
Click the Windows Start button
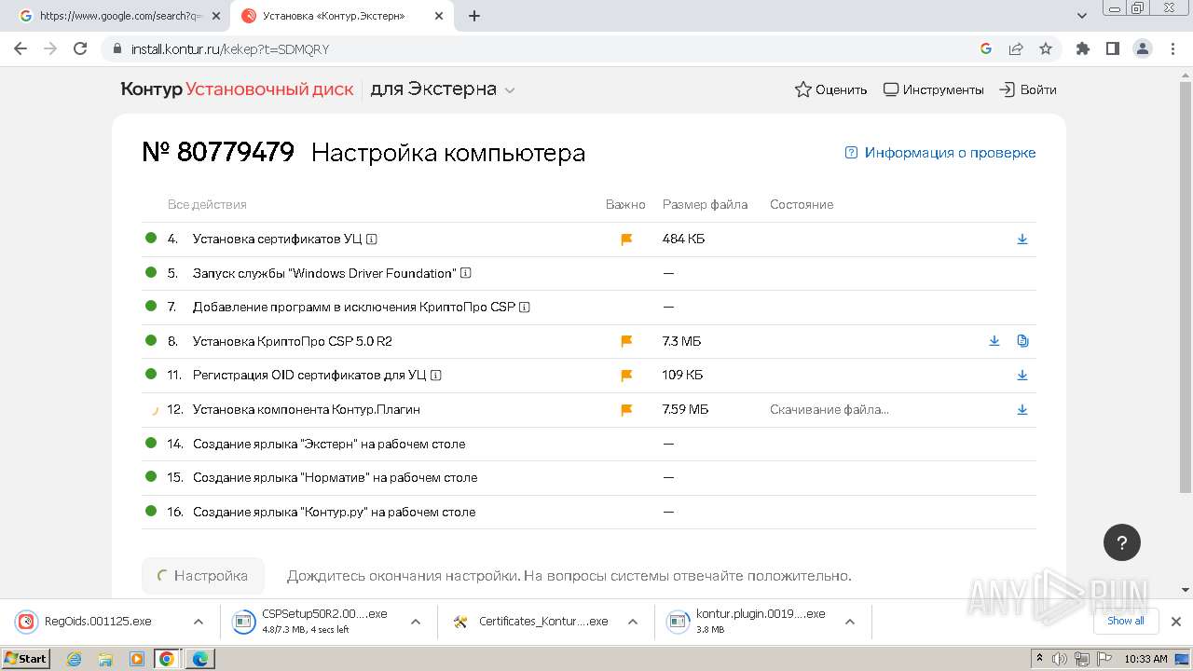[26, 659]
